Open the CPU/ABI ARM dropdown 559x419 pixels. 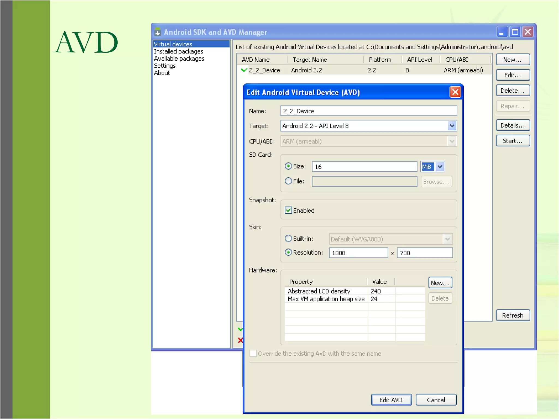(452, 141)
